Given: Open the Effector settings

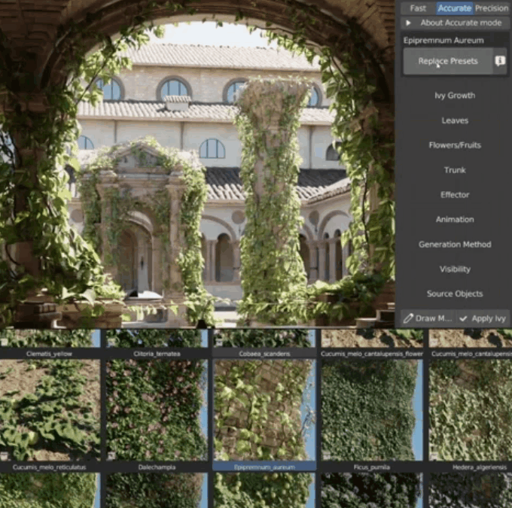Looking at the screenshot, I should (455, 195).
